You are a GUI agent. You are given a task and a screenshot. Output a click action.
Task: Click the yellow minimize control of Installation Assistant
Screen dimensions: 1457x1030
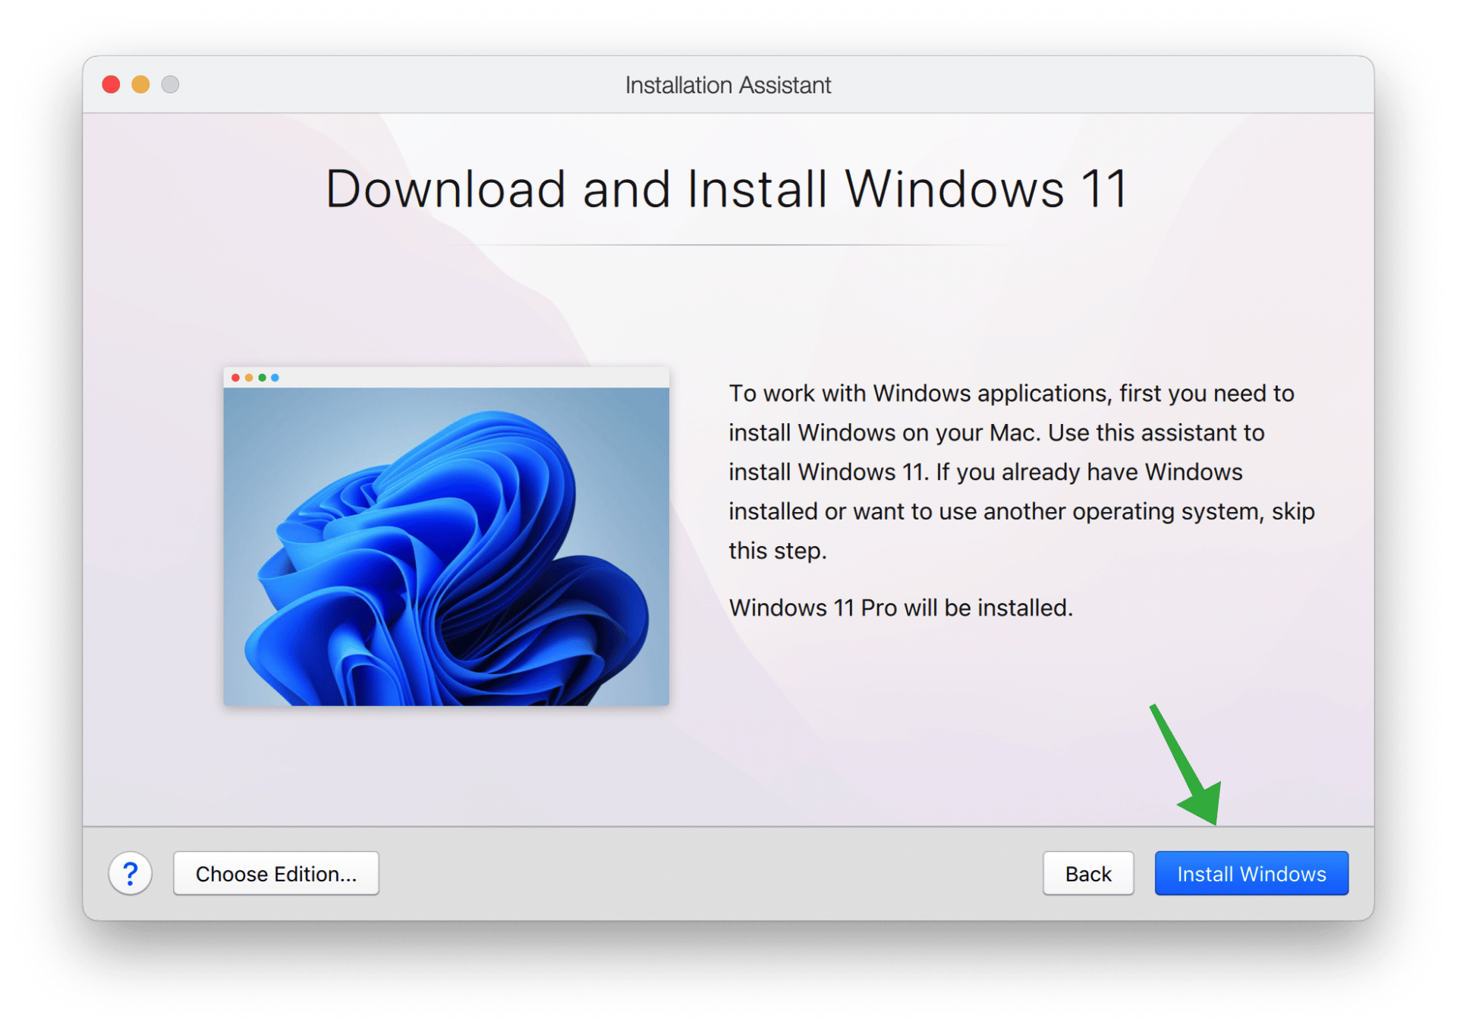click(140, 84)
